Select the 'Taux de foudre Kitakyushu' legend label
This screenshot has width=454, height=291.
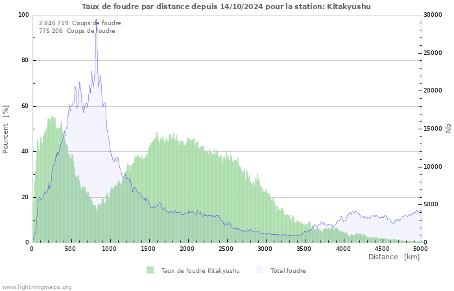200,271
